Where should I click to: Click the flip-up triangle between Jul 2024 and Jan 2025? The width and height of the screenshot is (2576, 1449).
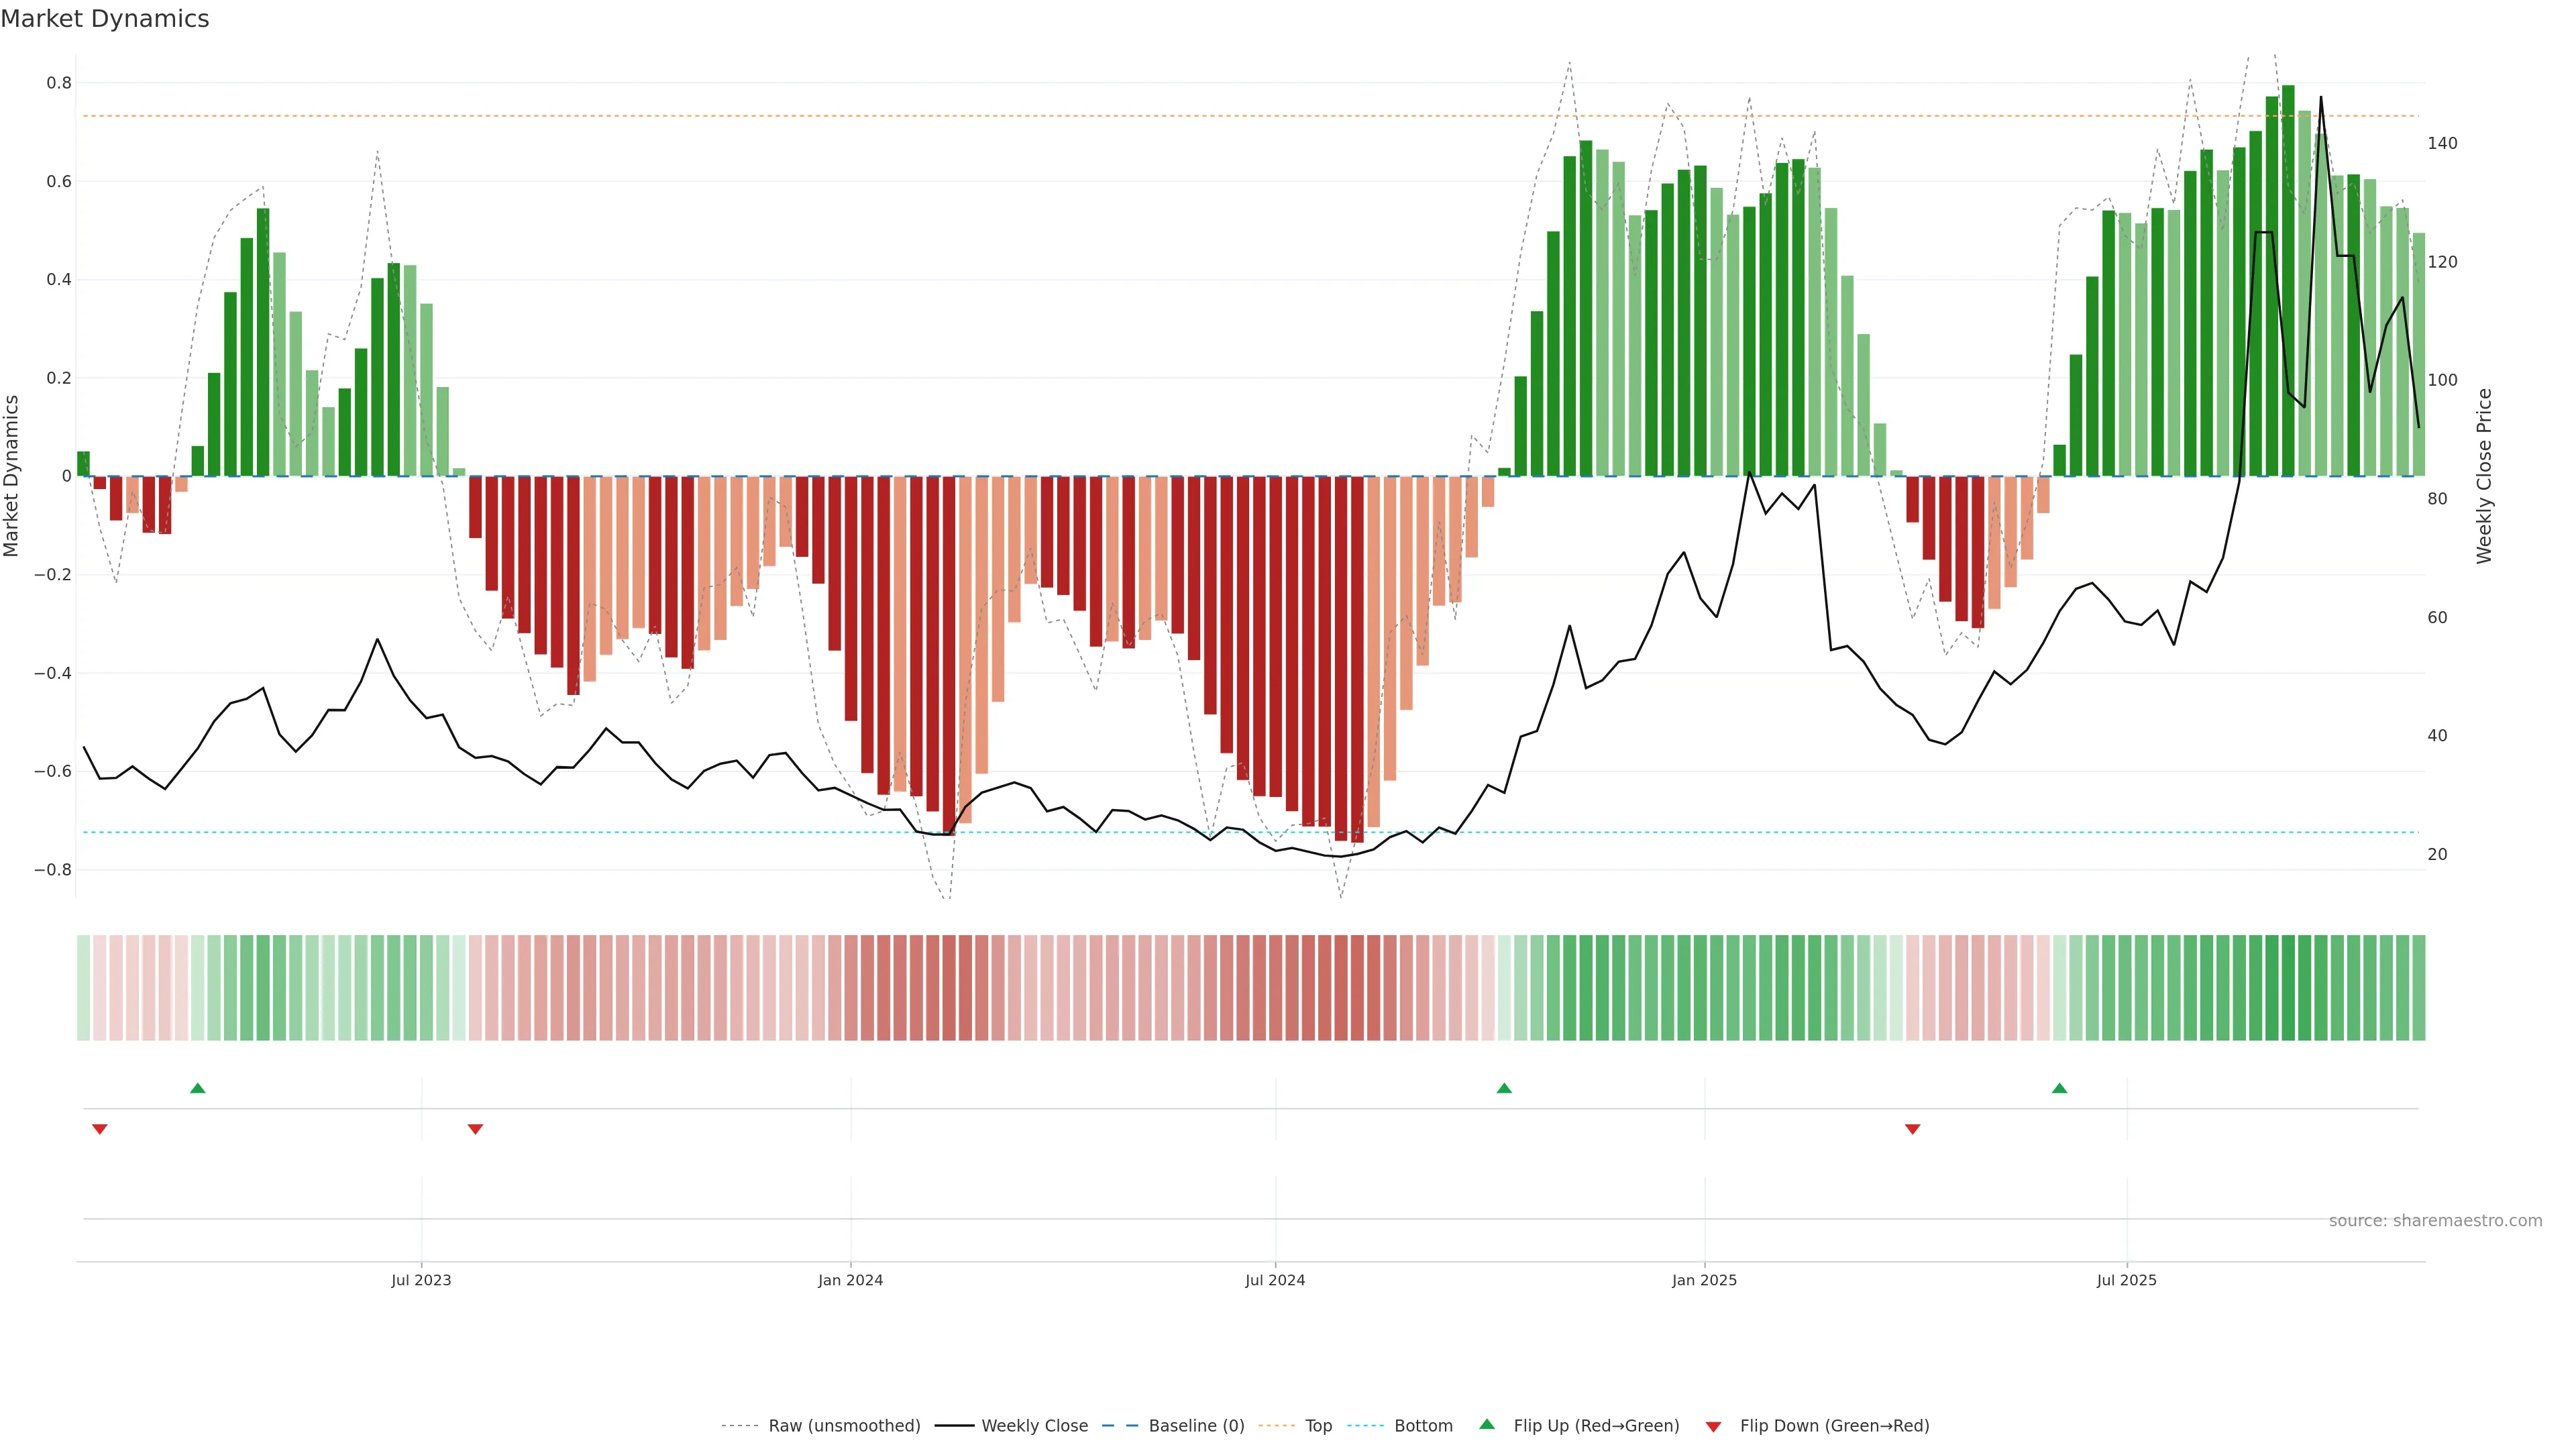coord(1504,1088)
